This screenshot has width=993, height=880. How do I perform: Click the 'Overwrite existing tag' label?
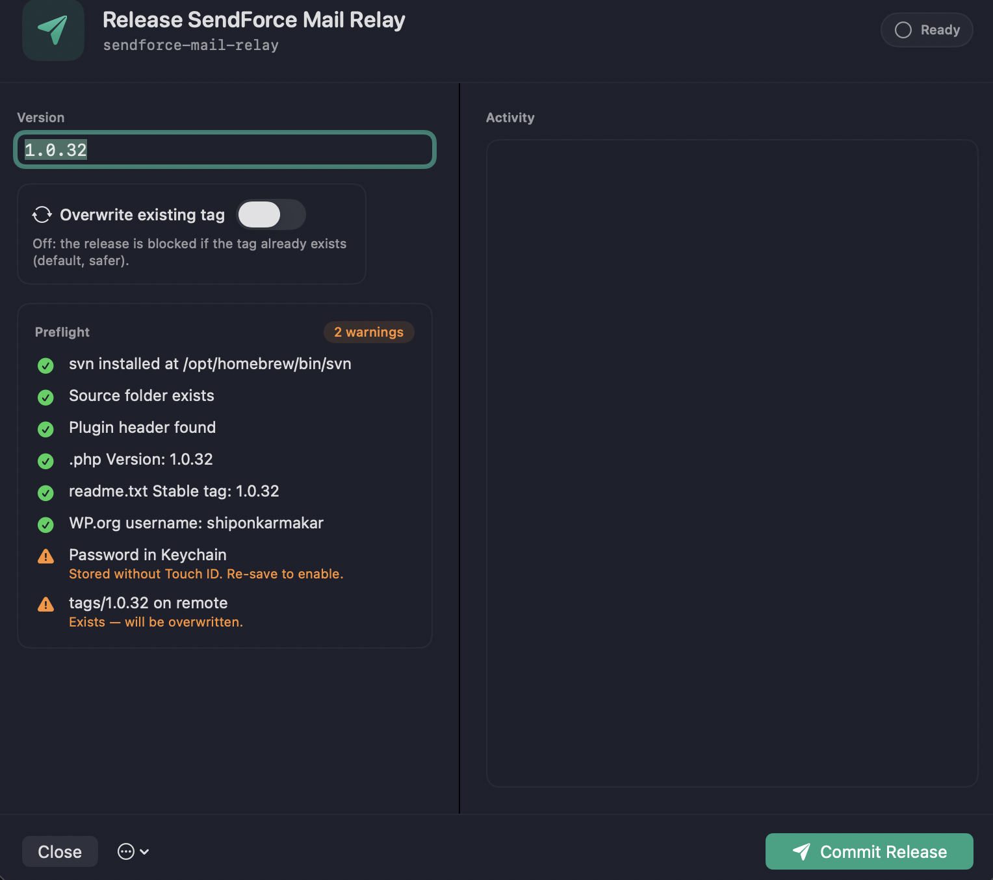[x=142, y=214]
